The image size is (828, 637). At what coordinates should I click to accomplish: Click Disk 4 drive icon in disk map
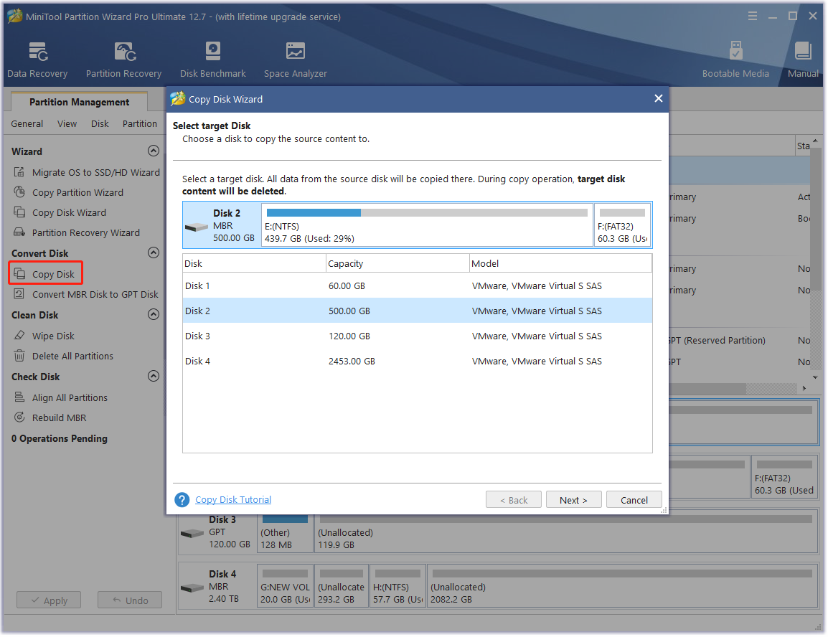pos(192,588)
